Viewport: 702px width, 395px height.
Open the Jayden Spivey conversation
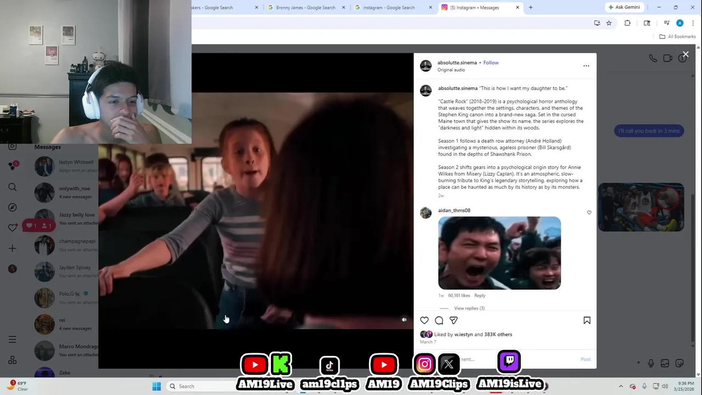click(66, 272)
